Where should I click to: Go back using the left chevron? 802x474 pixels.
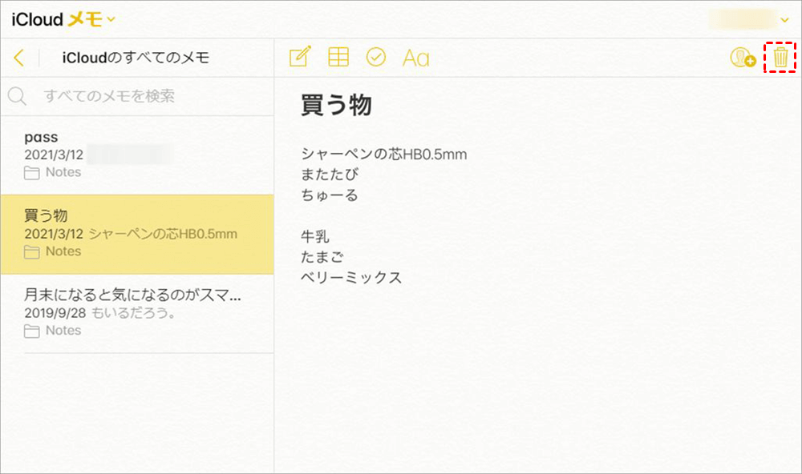[19, 58]
